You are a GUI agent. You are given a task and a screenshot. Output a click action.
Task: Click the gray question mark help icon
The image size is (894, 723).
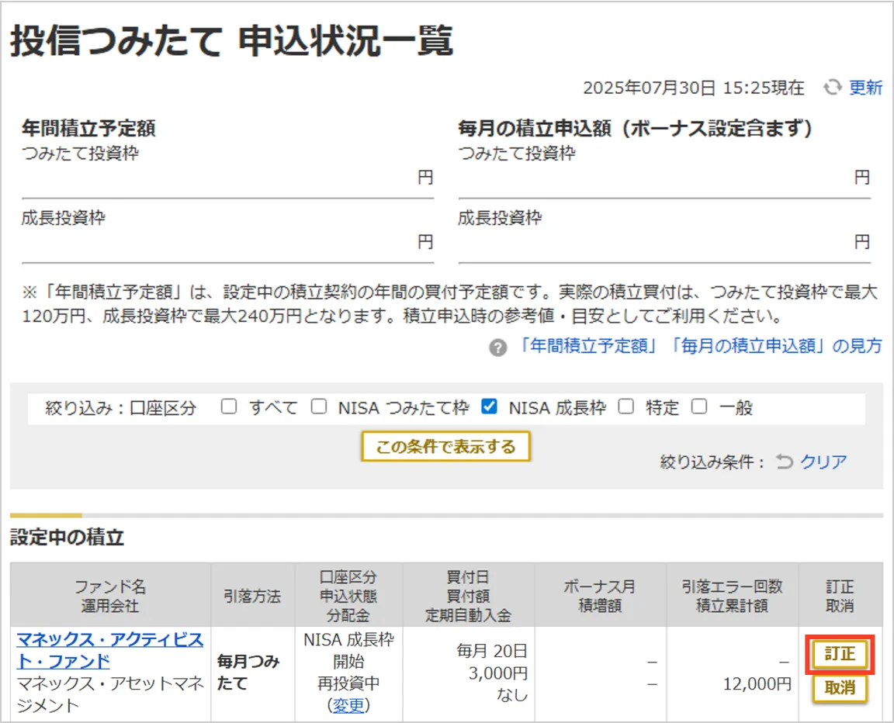click(497, 347)
